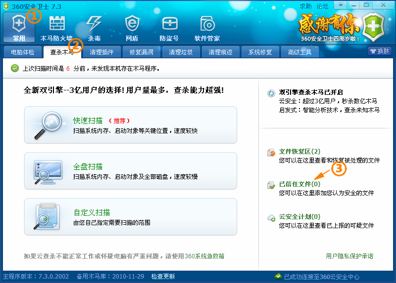Open the 文件恢复区(2) link
Screen dimensions: 396x283
[x=299, y=151]
